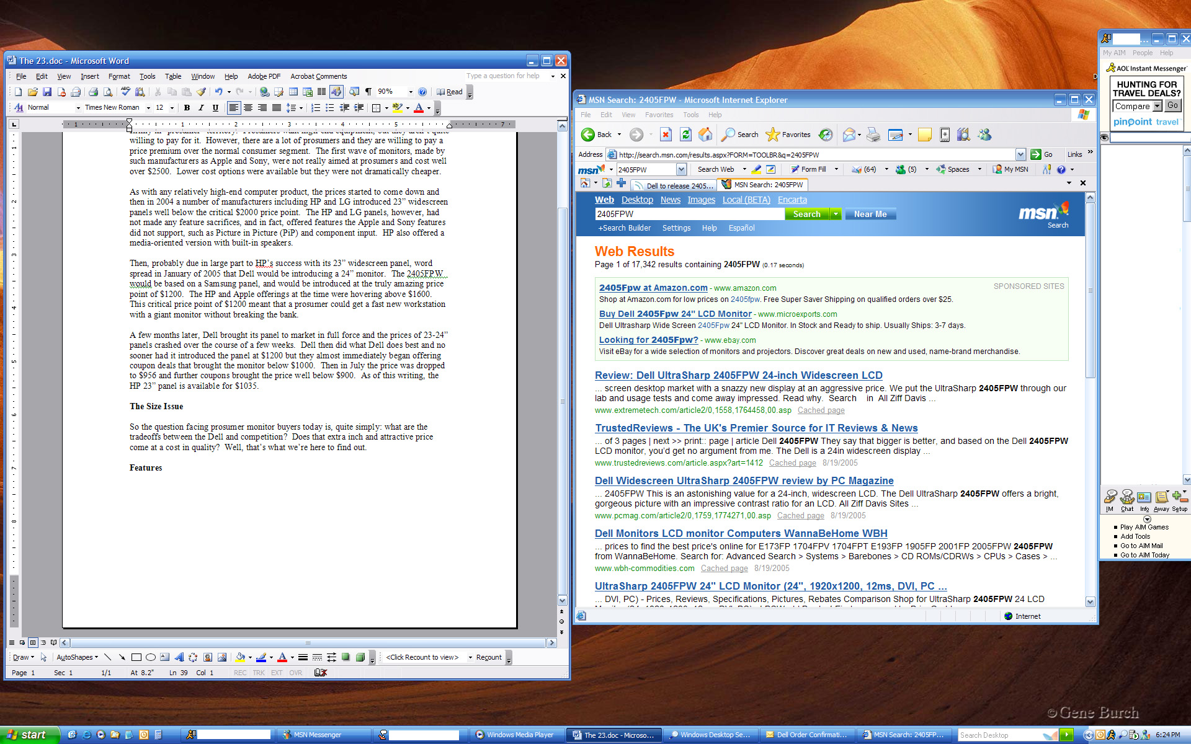Click the green Search button on MSN page
The image size is (1191, 744).
coord(807,214)
